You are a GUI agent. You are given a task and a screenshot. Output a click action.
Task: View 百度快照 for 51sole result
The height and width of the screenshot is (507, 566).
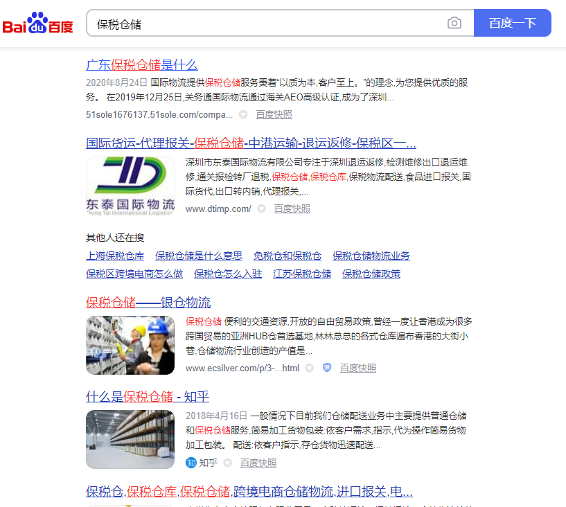click(274, 115)
